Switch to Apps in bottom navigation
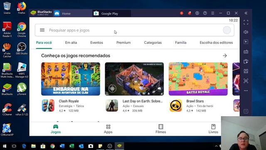This screenshot has height=150, width=266. coord(108,129)
